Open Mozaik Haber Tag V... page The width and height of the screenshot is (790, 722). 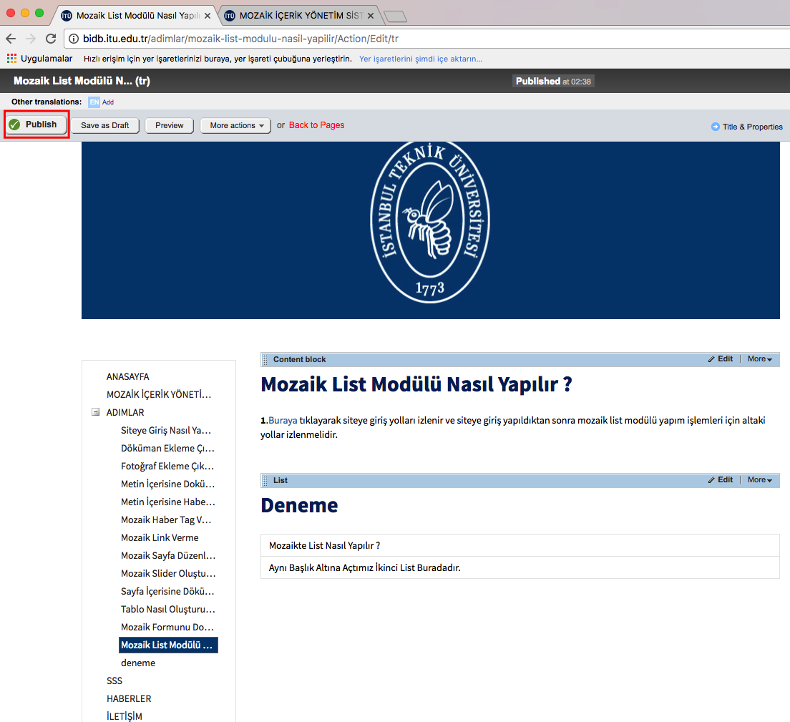coord(166,519)
